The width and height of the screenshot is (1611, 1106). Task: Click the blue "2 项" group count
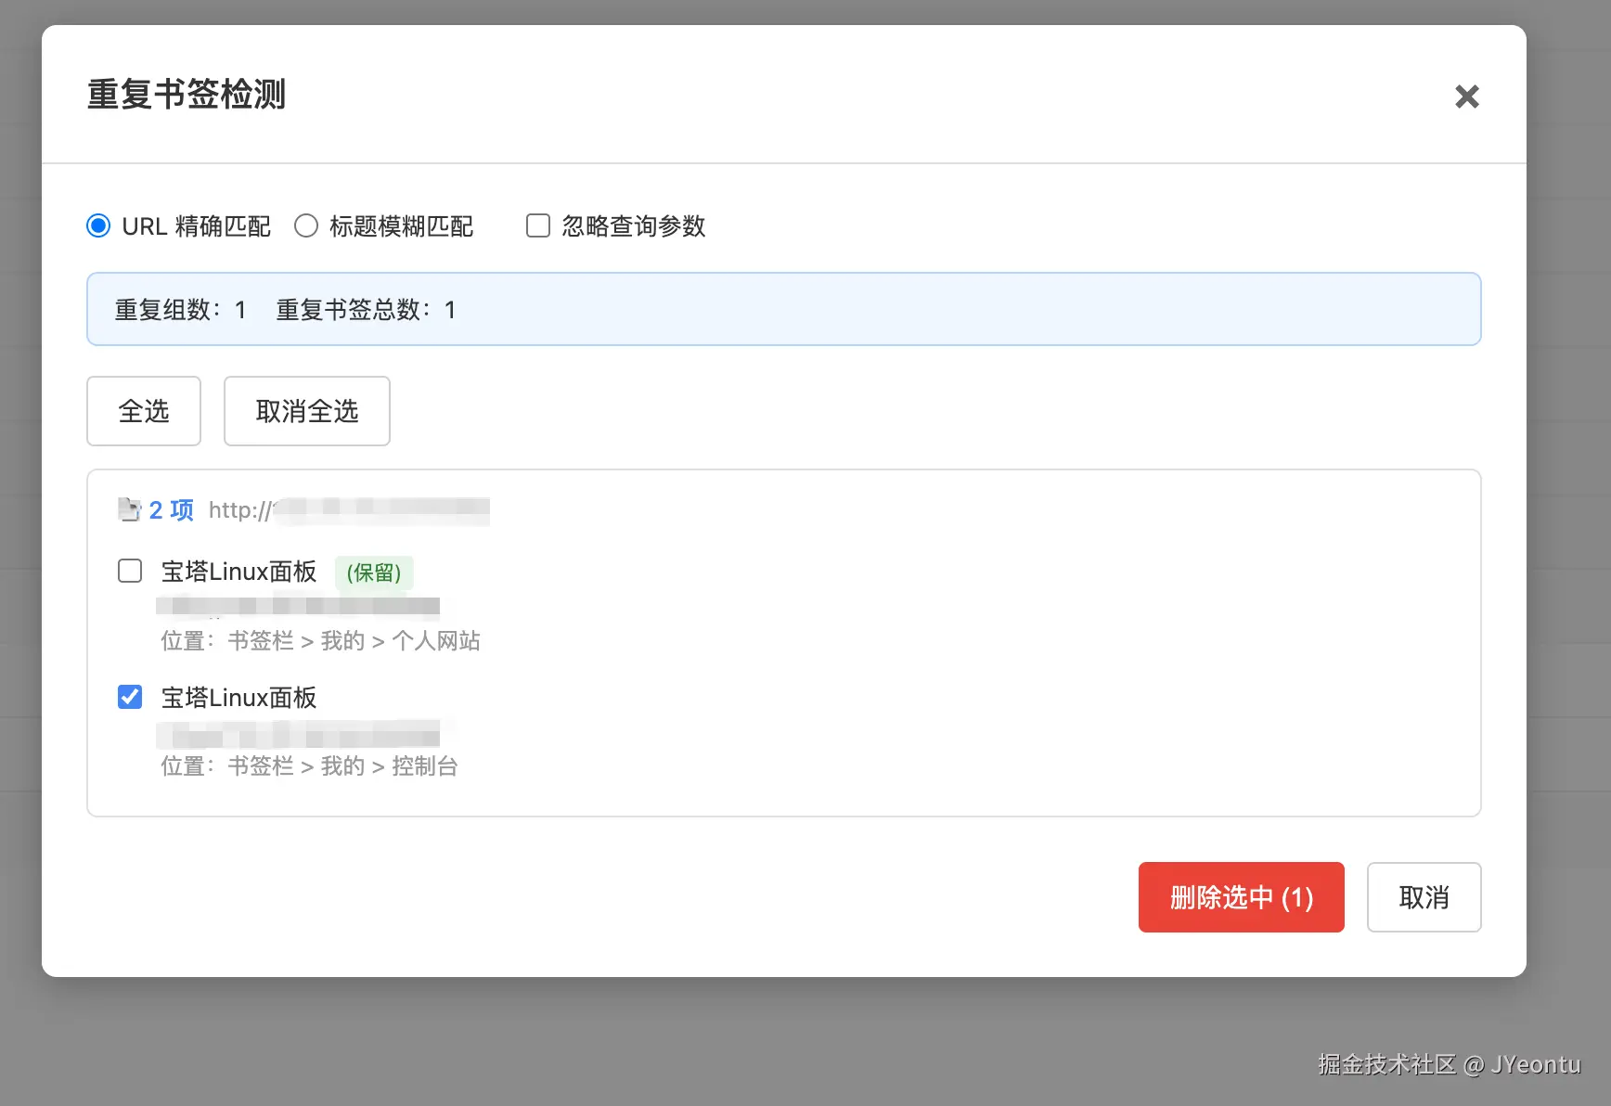(172, 509)
